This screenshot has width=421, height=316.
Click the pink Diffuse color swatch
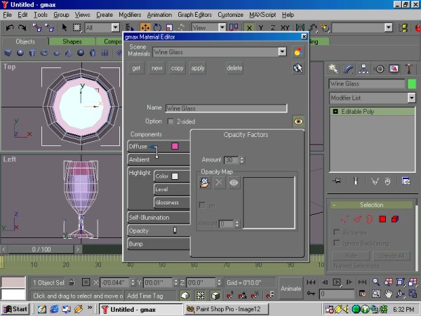click(x=175, y=146)
